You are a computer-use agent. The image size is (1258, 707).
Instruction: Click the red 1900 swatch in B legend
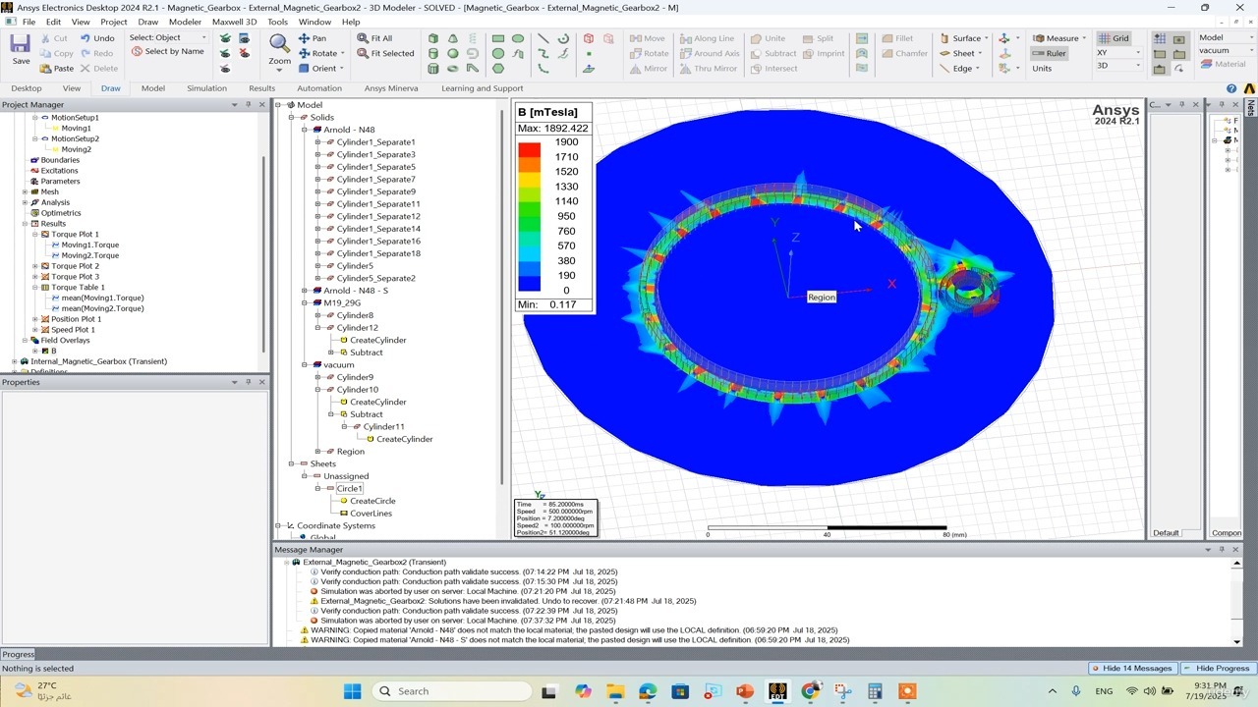[529, 149]
